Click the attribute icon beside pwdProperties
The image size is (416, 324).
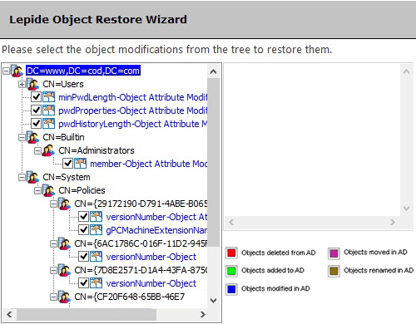coord(49,110)
